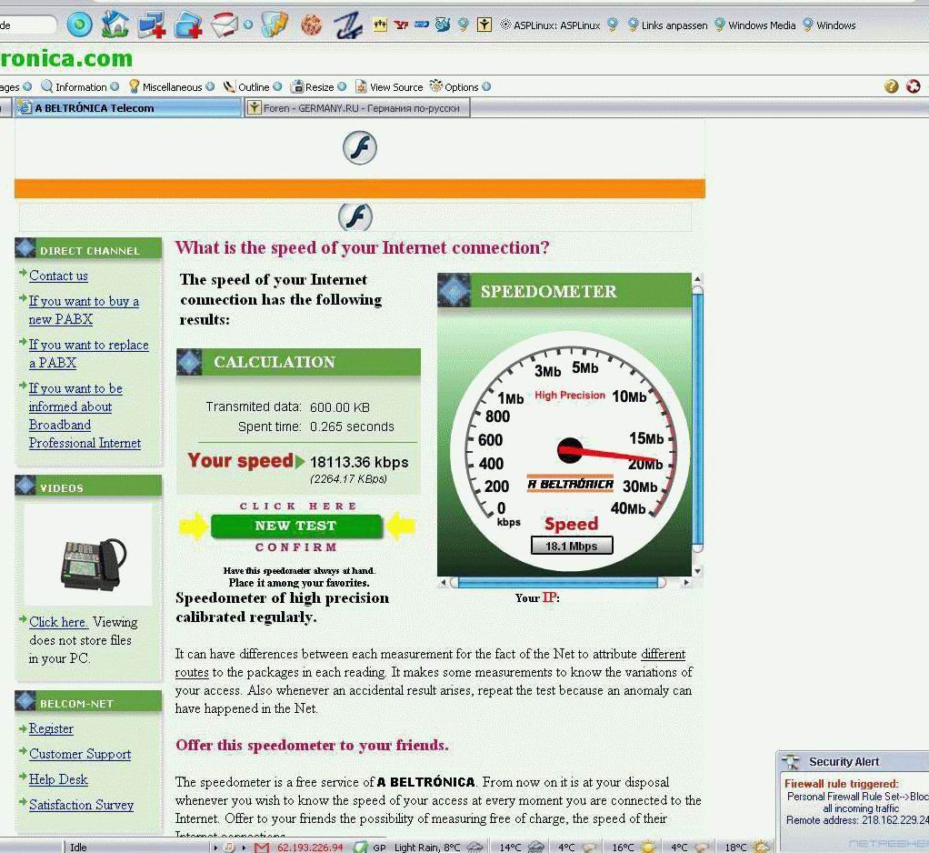Open the Miscellaneous developer toolbar menu

click(x=171, y=87)
